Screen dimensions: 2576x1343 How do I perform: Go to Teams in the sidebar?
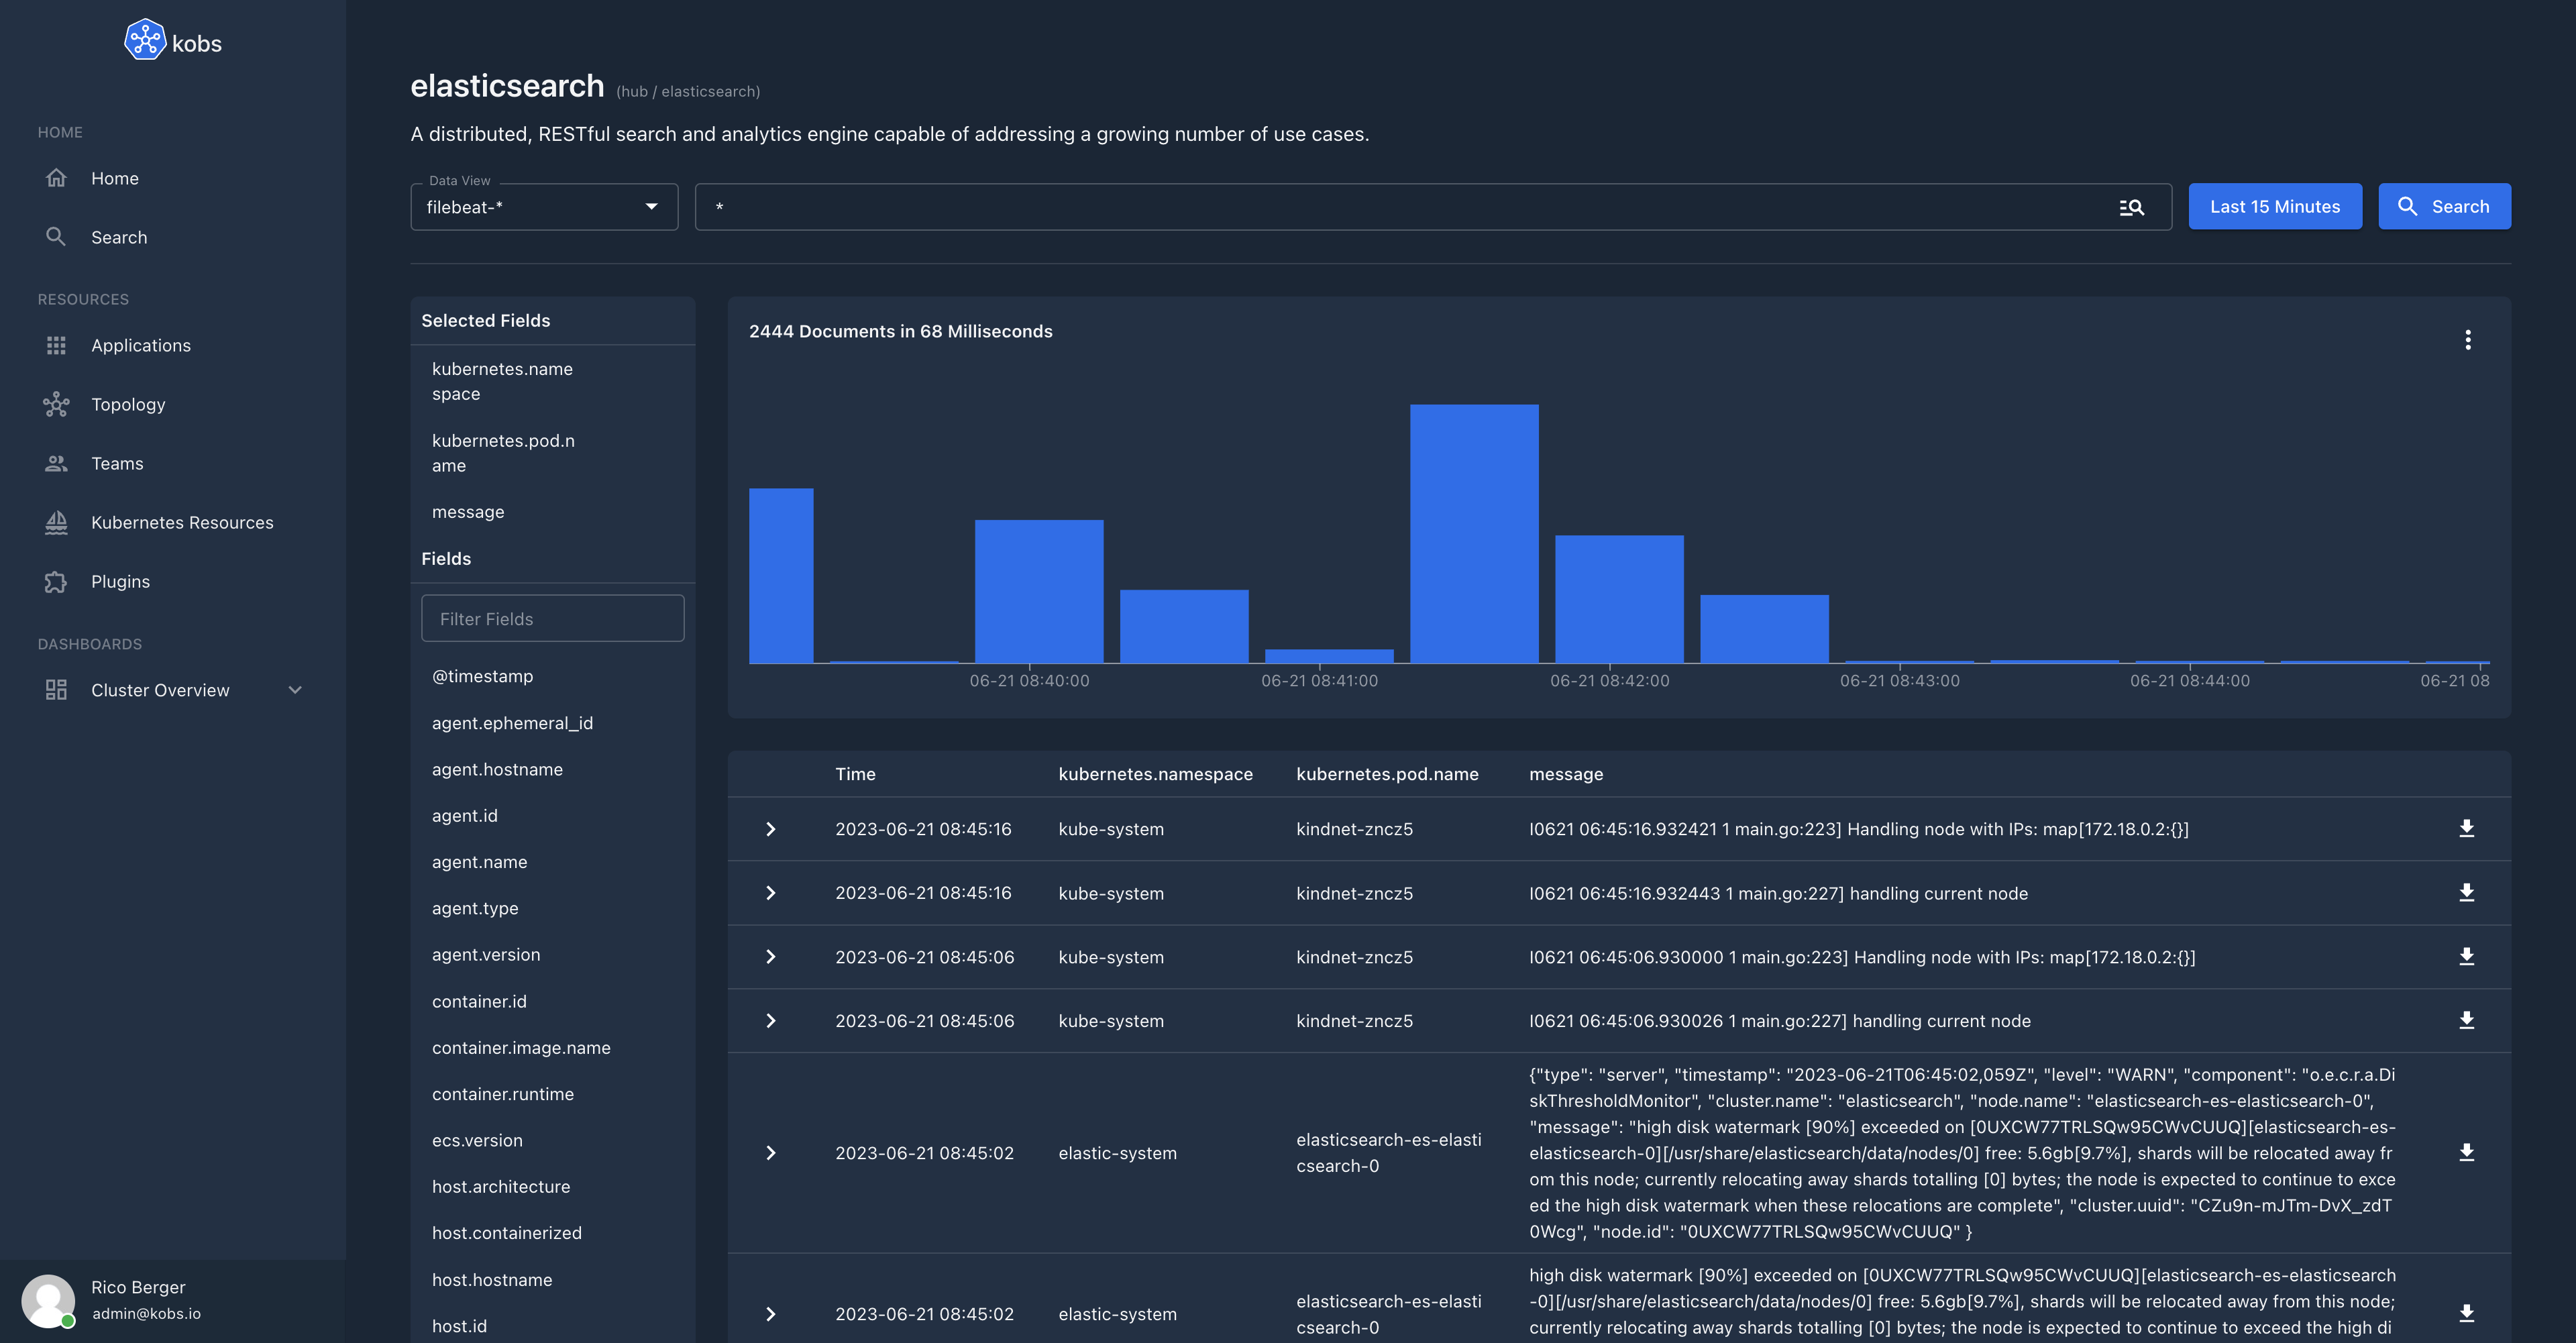117,463
